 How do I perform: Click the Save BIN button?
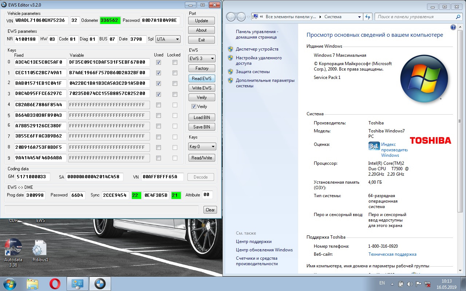click(x=202, y=127)
